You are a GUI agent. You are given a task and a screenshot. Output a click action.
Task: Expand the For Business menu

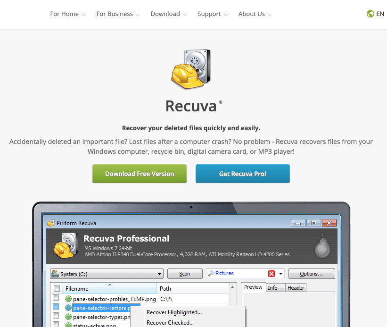(118, 14)
